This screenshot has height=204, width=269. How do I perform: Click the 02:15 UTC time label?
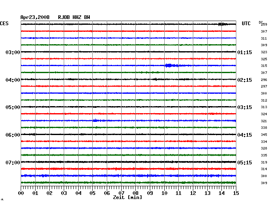245,80
